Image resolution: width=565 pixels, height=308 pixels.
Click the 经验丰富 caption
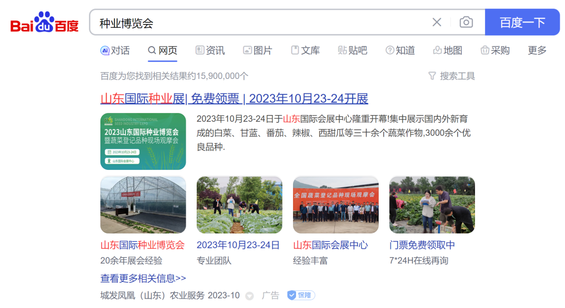tap(310, 260)
